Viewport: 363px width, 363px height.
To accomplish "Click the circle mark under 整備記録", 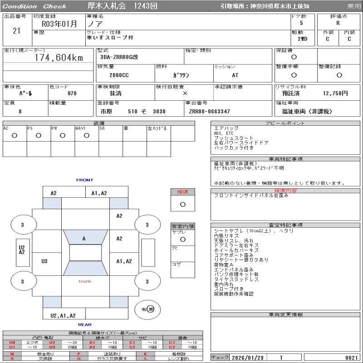I will pyautogui.click(x=339, y=75).
